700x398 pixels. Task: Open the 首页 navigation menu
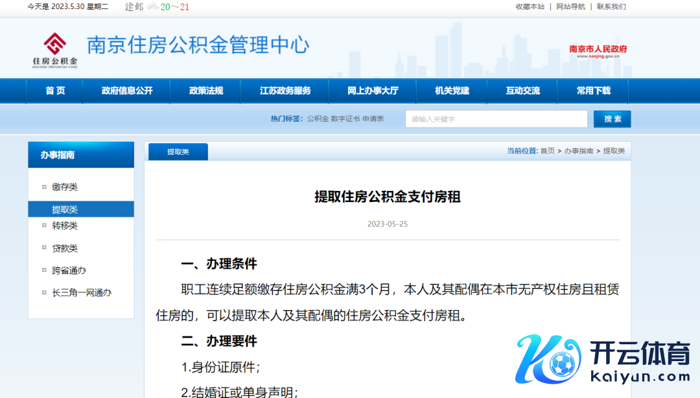pos(55,91)
